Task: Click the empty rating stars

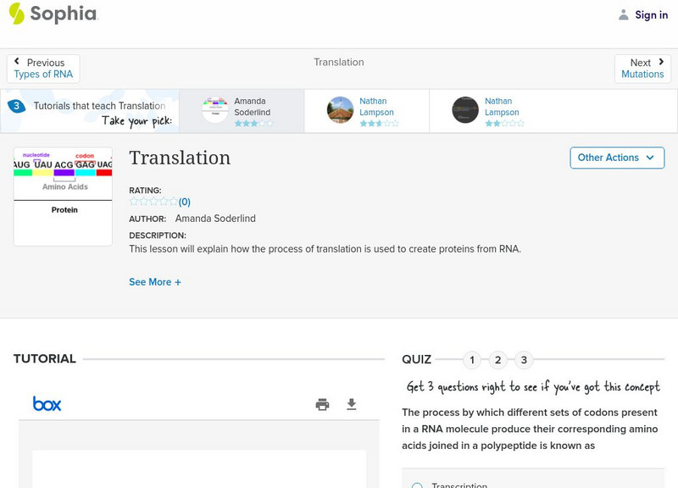Action: (x=153, y=202)
